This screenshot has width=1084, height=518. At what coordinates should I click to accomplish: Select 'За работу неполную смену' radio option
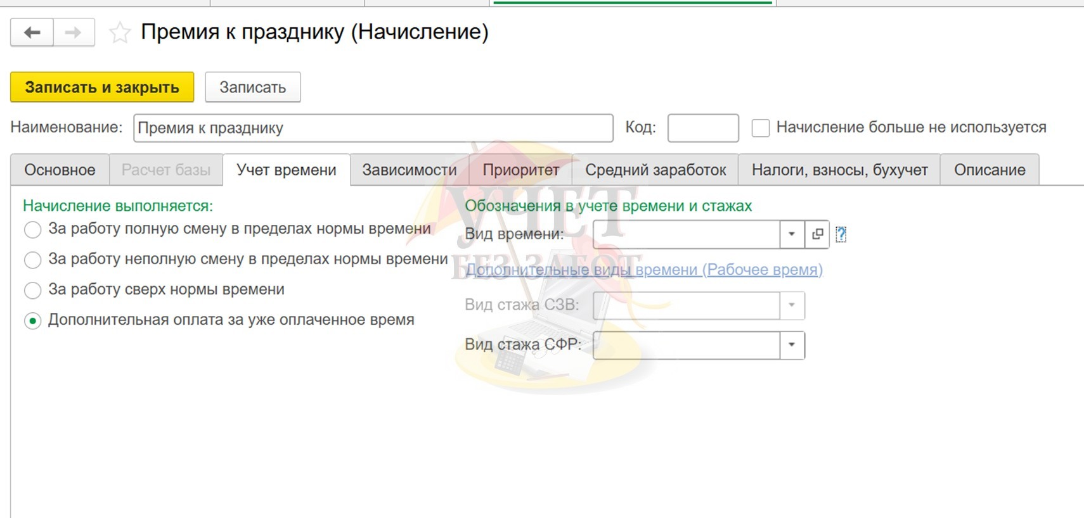coord(33,260)
